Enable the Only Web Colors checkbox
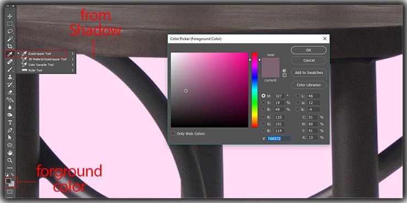This screenshot has width=407, height=203. [173, 134]
